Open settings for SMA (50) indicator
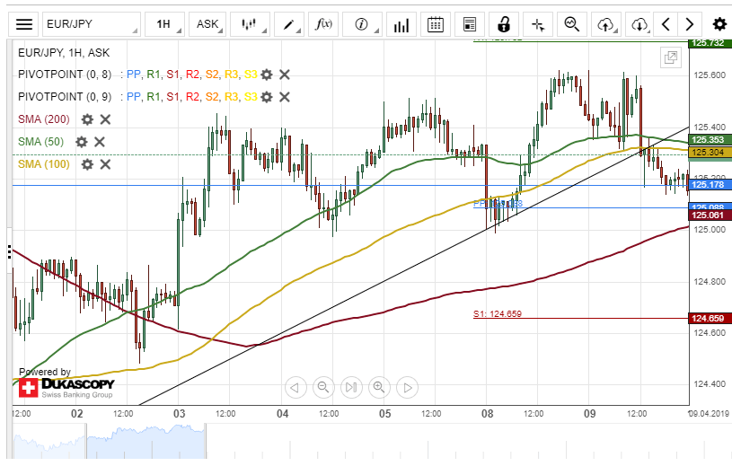This screenshot has width=732, height=466. click(82, 142)
